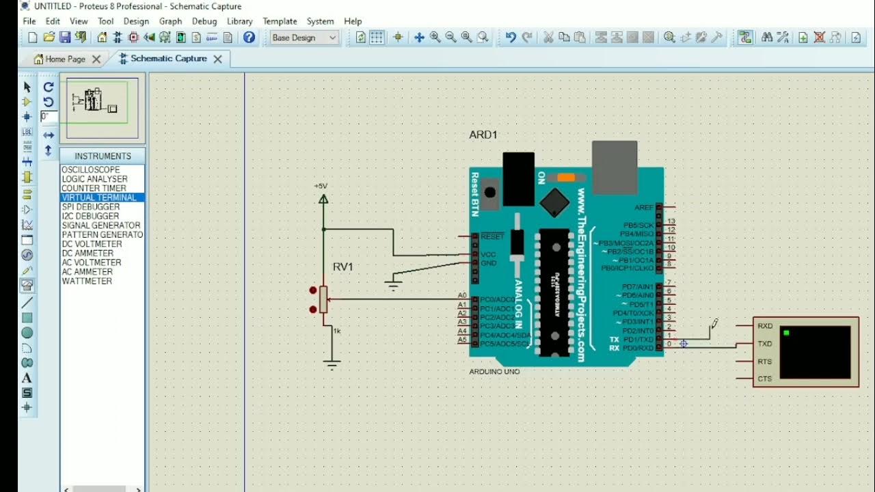
Task: Select OSCILLOSCOPE in the instruments list
Action: tap(103, 169)
